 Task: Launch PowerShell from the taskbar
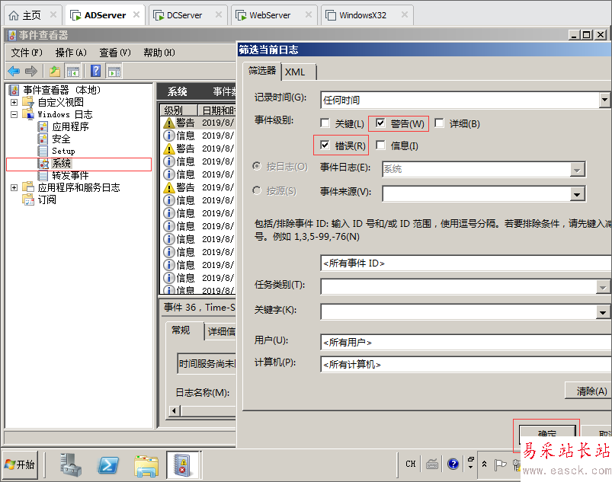pos(108,464)
